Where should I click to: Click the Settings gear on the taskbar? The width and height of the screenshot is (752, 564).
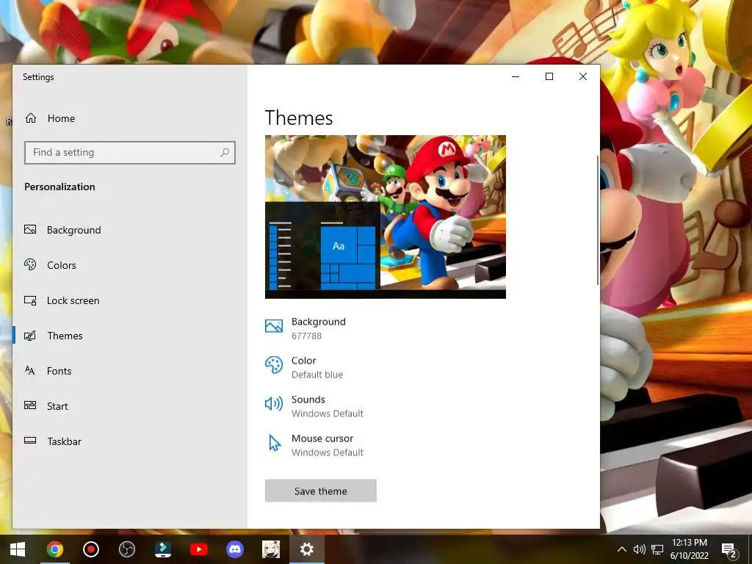[x=306, y=549]
